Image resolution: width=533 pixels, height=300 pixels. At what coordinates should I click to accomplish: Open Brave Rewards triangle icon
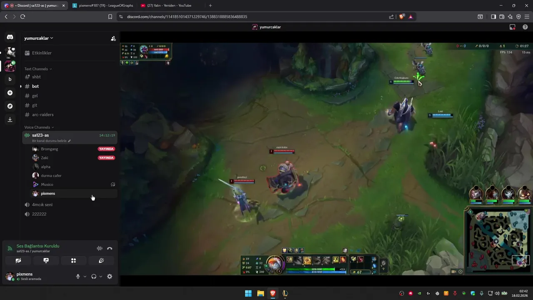(x=411, y=17)
